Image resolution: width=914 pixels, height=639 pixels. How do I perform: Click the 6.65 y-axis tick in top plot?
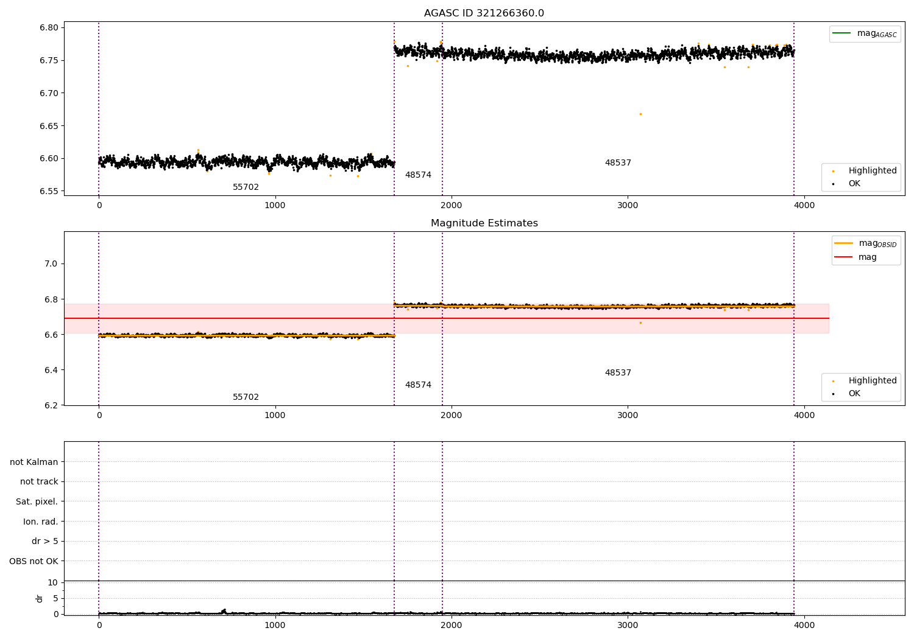click(x=48, y=127)
